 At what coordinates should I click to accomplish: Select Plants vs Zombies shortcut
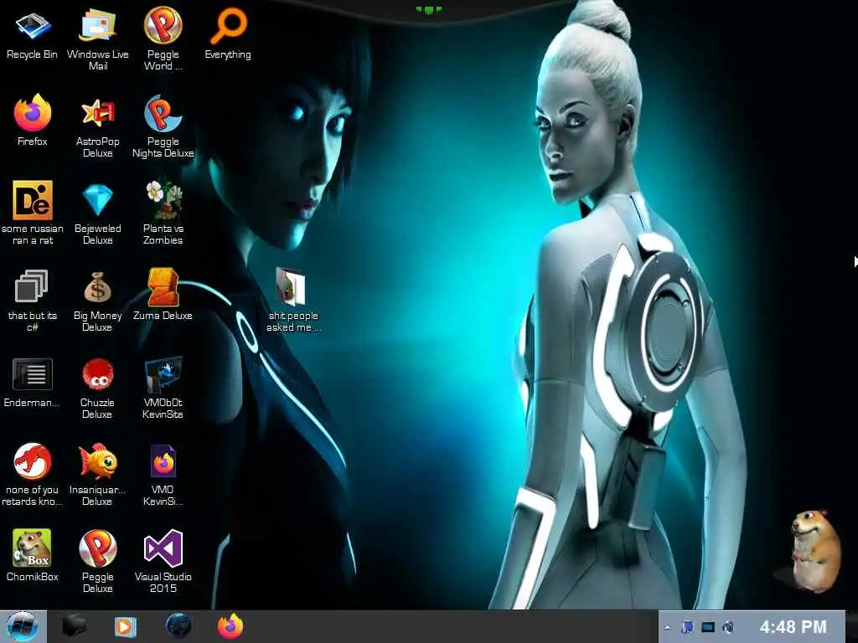pos(163,213)
